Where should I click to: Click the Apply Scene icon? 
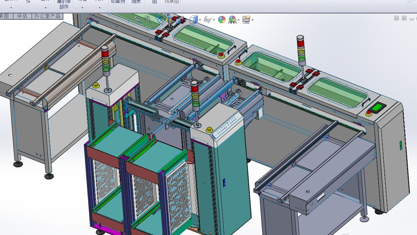coord(232,20)
